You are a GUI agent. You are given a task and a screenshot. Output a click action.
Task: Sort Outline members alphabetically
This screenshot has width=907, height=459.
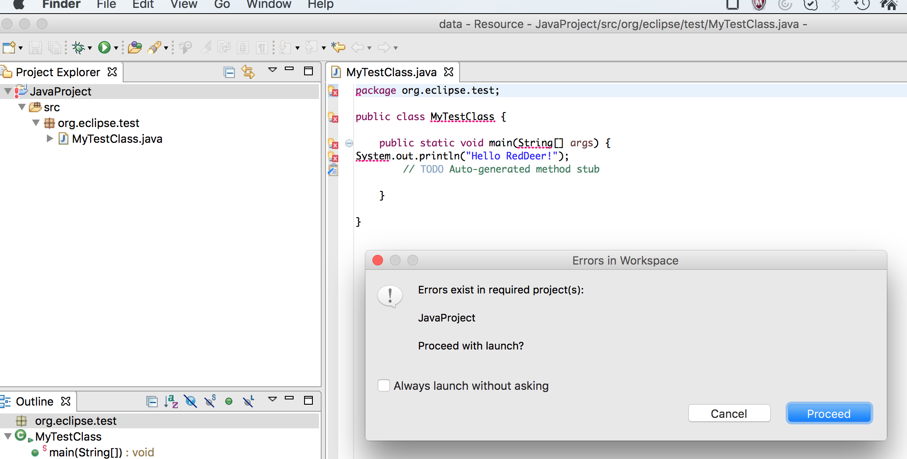pyautogui.click(x=171, y=401)
